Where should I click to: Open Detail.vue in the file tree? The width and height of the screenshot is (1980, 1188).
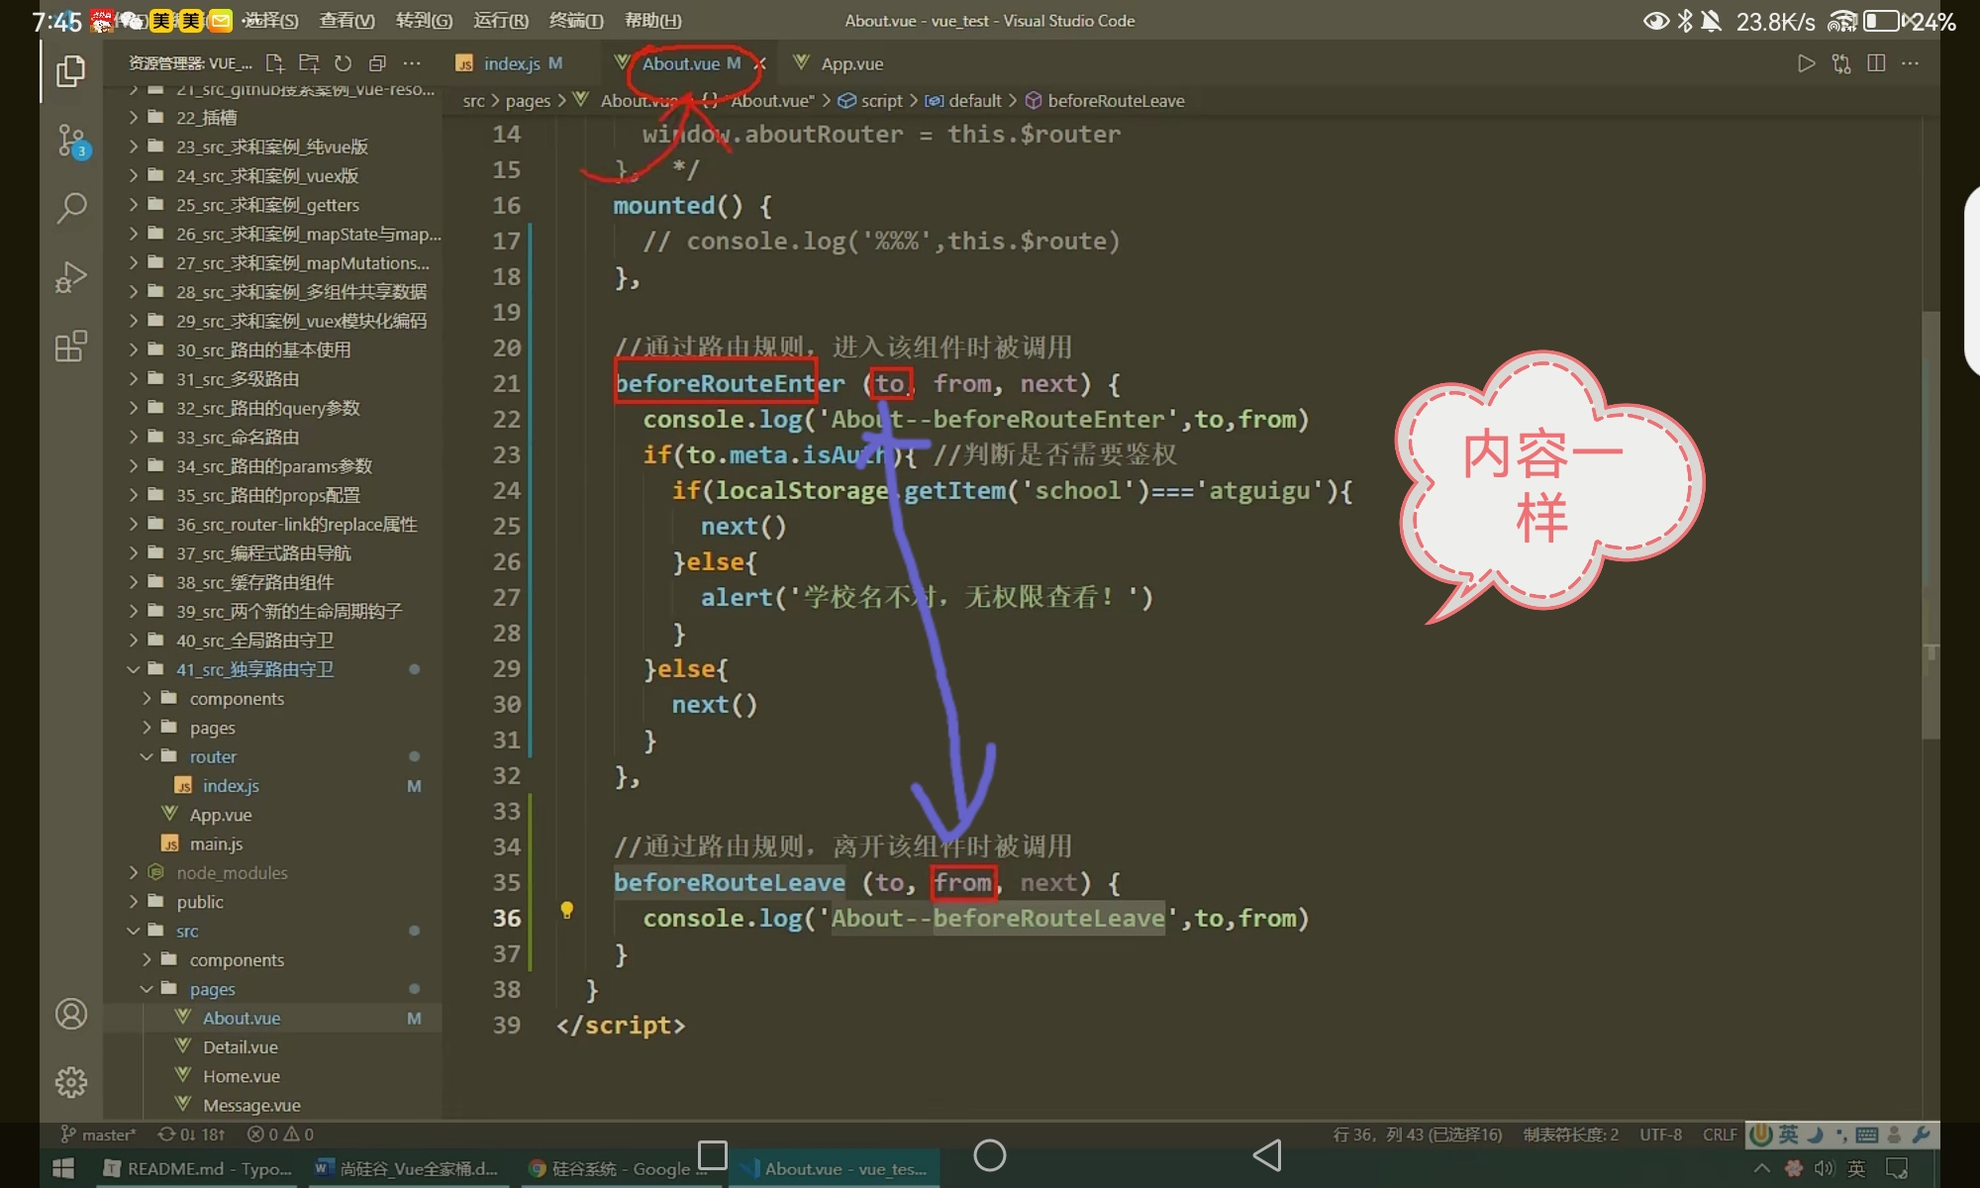240,1047
